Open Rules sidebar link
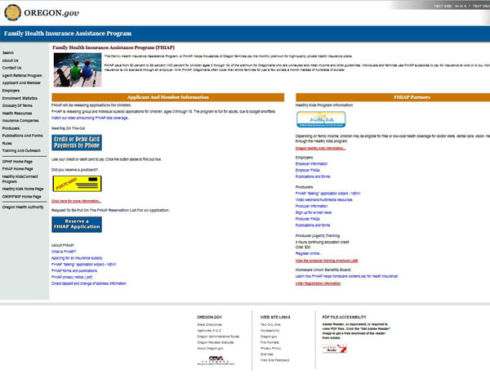The image size is (490, 379). click(x=7, y=143)
